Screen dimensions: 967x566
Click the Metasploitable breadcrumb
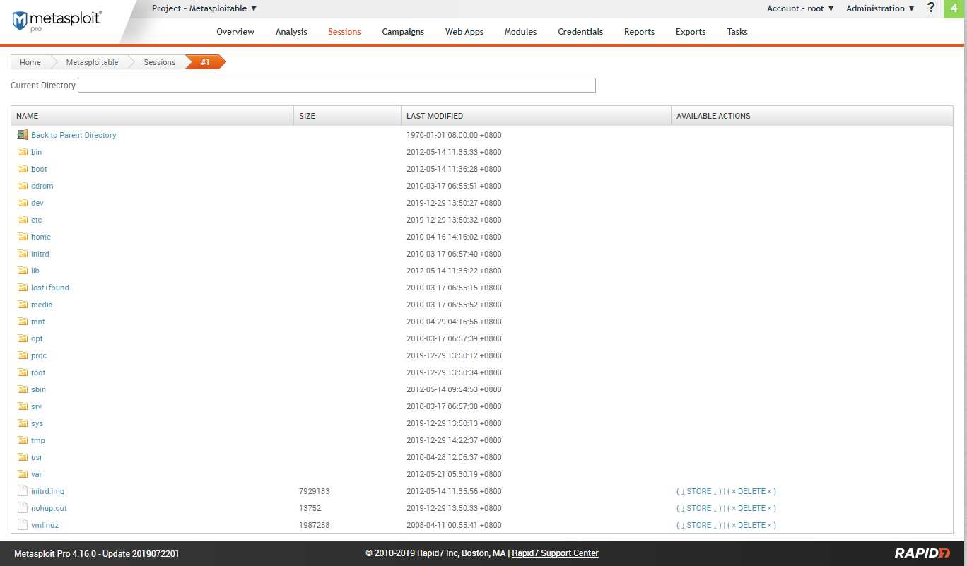click(x=92, y=62)
